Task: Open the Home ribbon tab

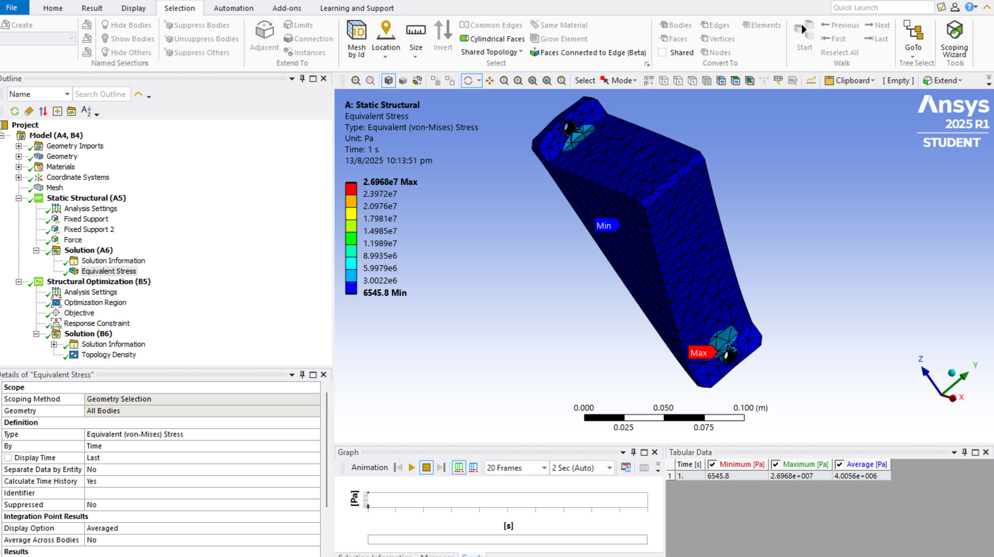Action: click(53, 7)
